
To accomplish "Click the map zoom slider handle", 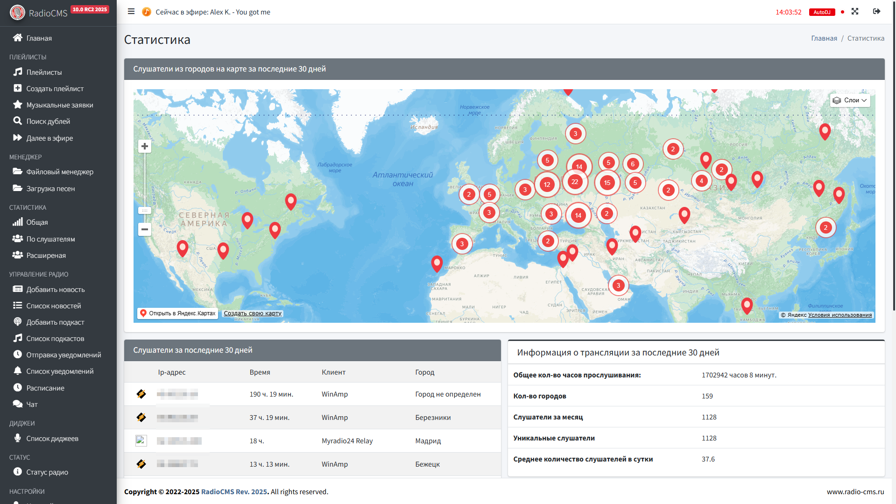I will coord(145,211).
